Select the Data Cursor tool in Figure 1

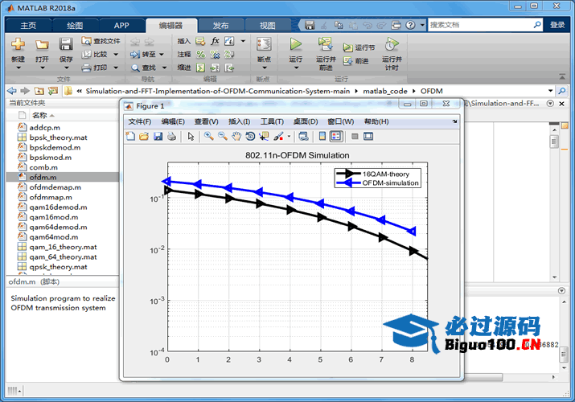264,137
